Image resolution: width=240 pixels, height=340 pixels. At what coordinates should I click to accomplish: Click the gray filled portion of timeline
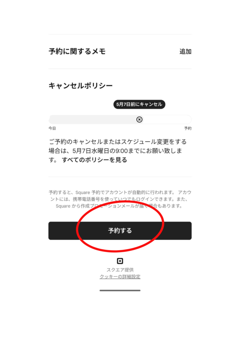[x=92, y=120]
